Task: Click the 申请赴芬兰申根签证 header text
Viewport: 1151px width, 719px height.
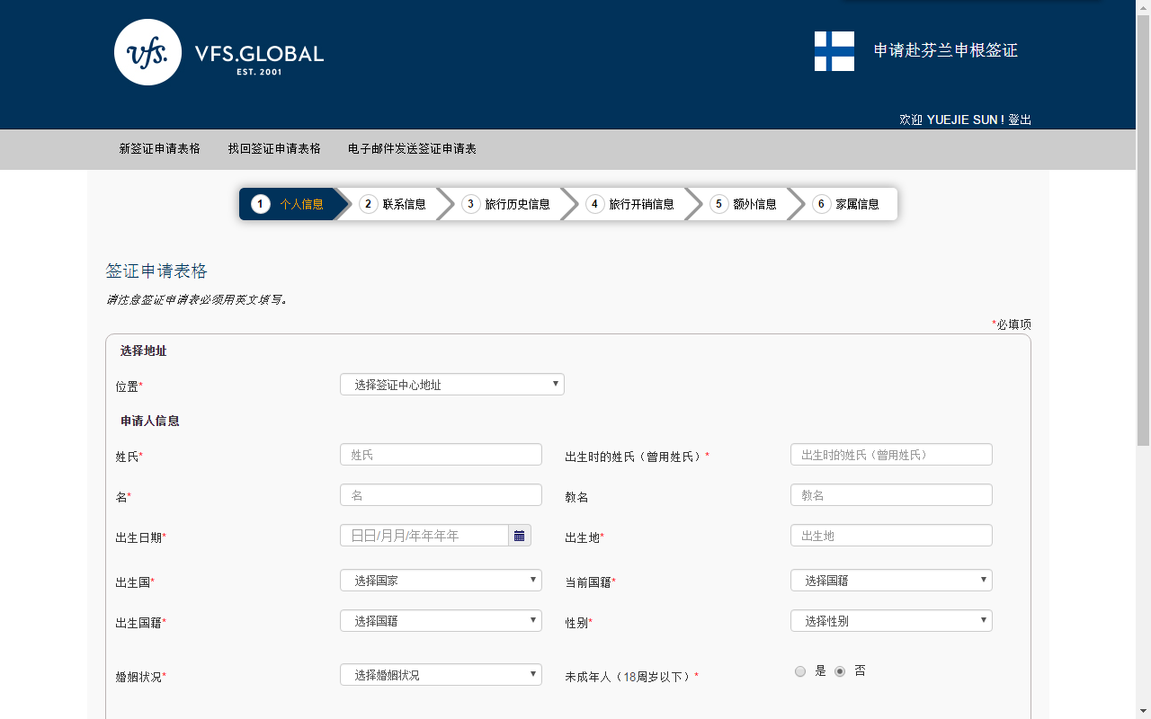Action: click(946, 51)
